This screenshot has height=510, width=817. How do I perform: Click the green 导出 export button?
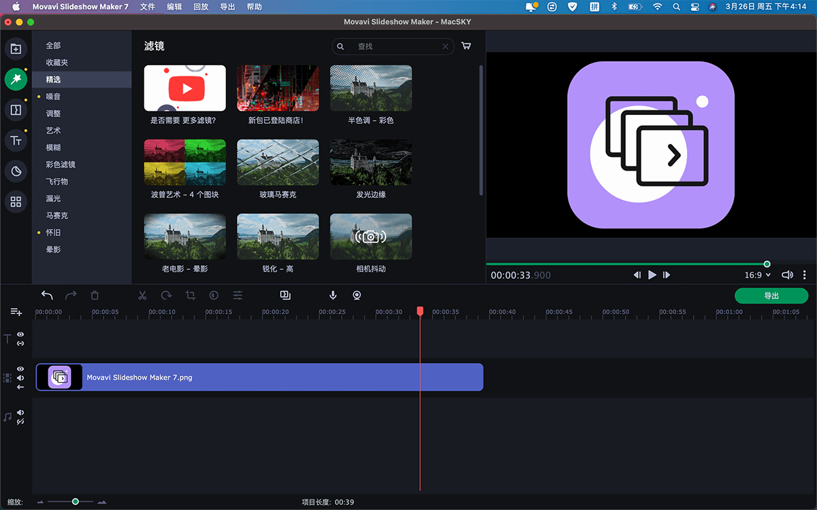[x=771, y=296]
